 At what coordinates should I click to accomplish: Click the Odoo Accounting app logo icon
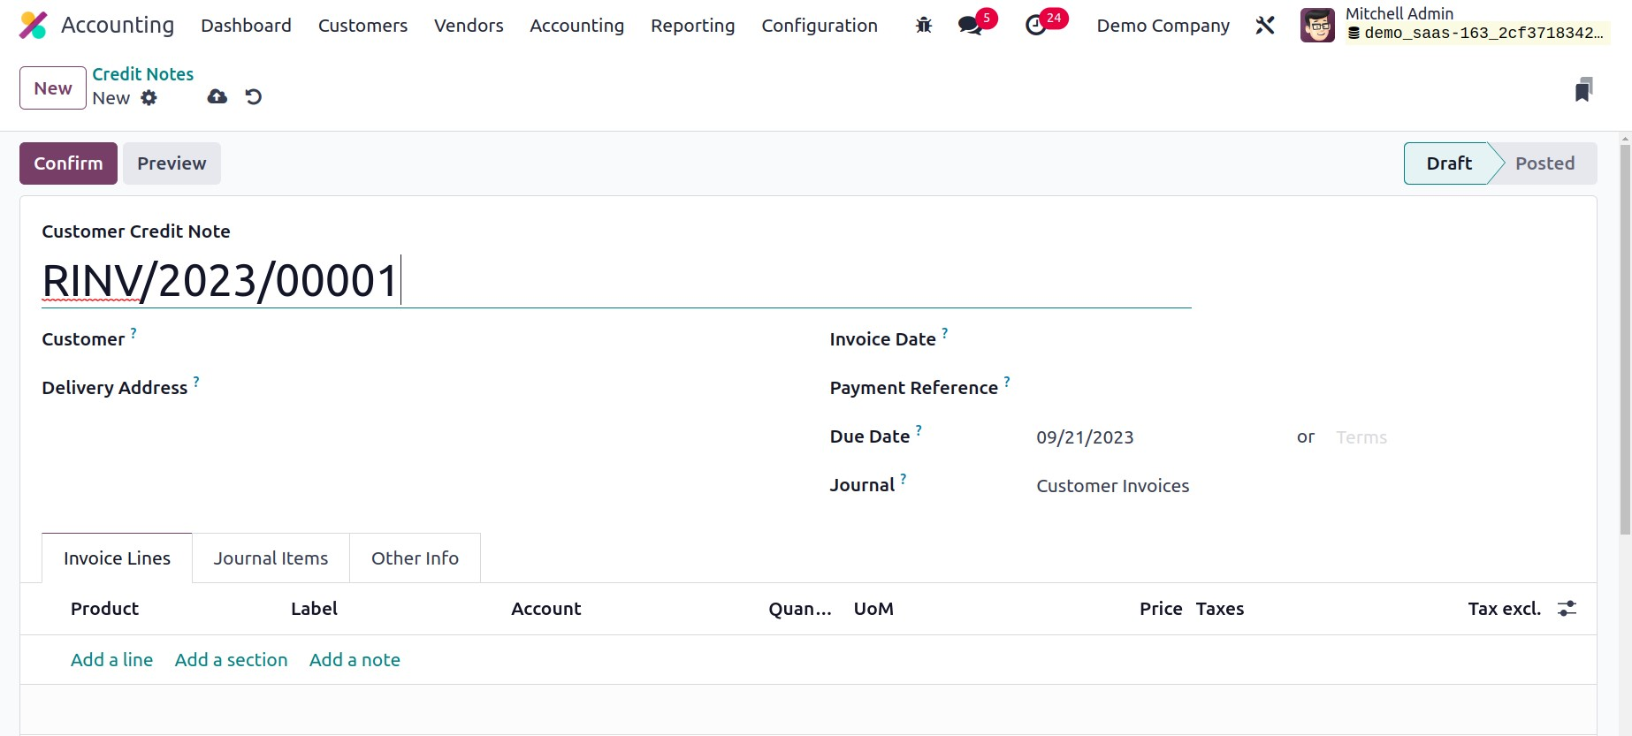tap(34, 26)
